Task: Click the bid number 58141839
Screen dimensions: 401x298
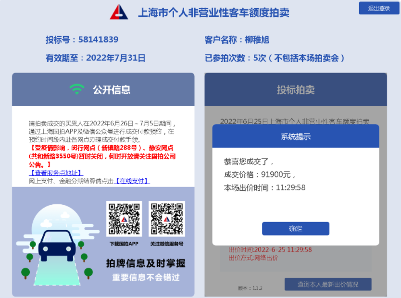Action: [x=98, y=39]
